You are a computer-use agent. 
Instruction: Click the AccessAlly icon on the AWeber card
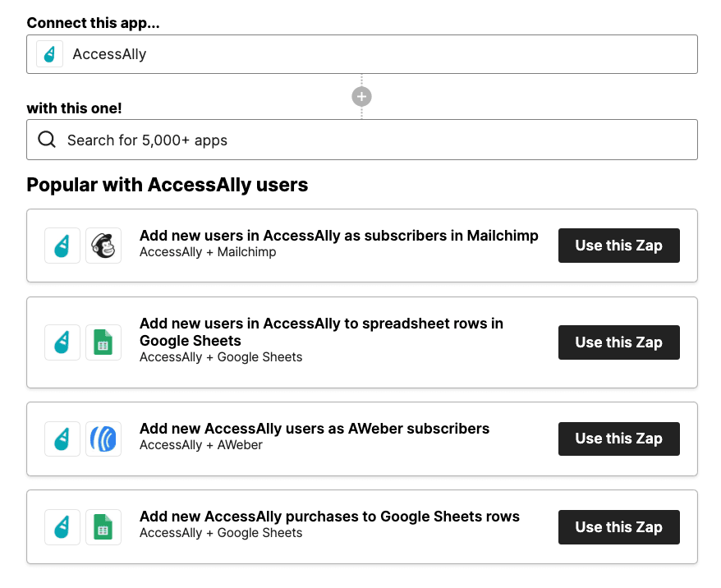click(62, 439)
